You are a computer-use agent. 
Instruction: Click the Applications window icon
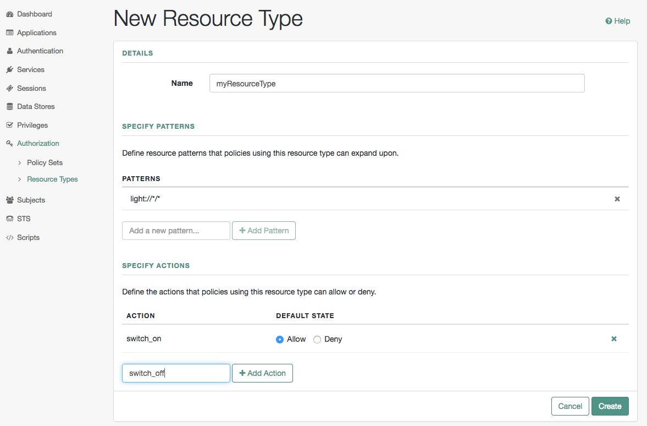(10, 32)
